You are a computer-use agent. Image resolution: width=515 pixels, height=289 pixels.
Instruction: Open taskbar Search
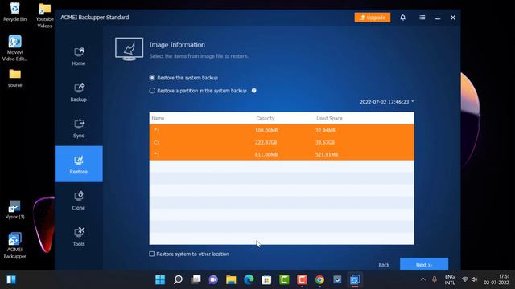pyautogui.click(x=178, y=279)
